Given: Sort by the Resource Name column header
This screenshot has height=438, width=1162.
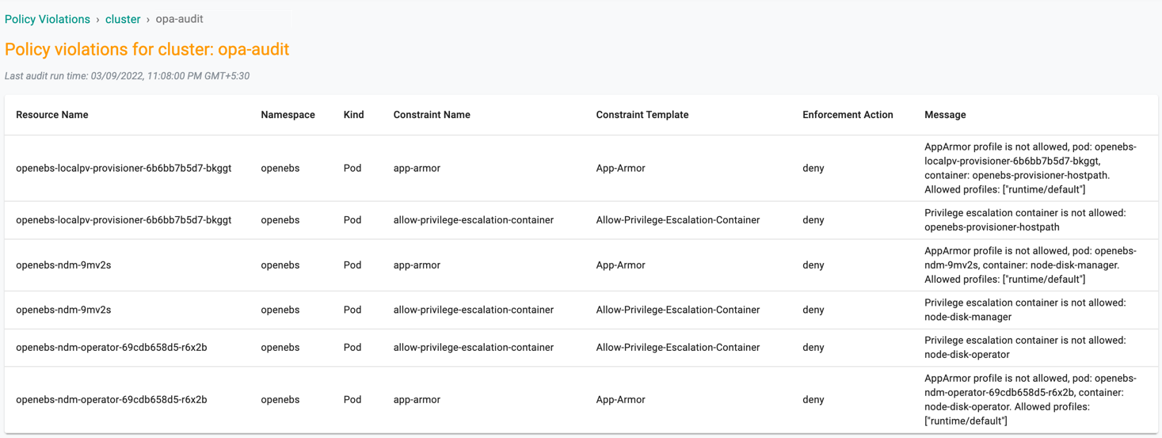Looking at the screenshot, I should pos(52,115).
